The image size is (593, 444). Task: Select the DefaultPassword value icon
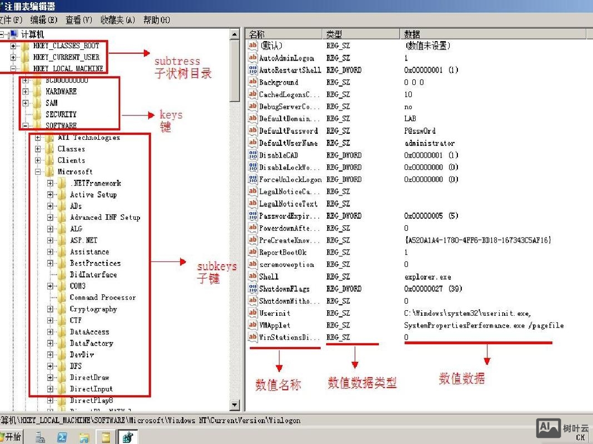pyautogui.click(x=252, y=131)
